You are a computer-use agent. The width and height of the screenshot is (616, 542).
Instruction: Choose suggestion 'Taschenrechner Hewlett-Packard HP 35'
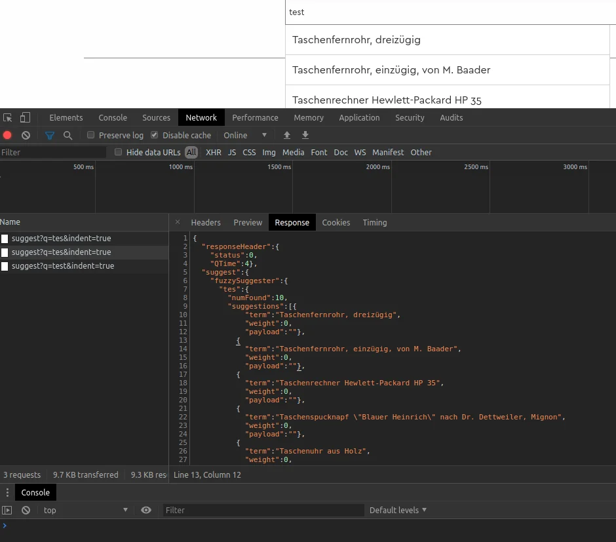tap(448, 98)
